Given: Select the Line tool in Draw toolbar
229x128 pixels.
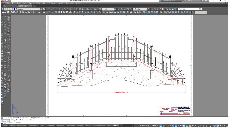Looking at the screenshot, I should (2, 17).
